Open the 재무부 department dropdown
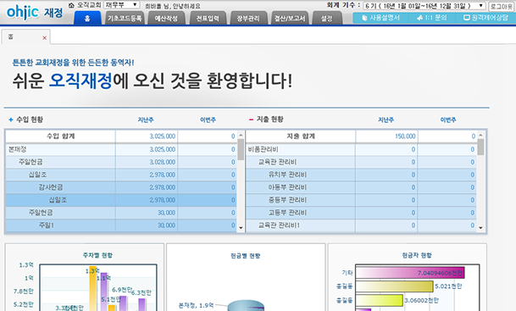The width and height of the screenshot is (516, 311). coord(121,5)
